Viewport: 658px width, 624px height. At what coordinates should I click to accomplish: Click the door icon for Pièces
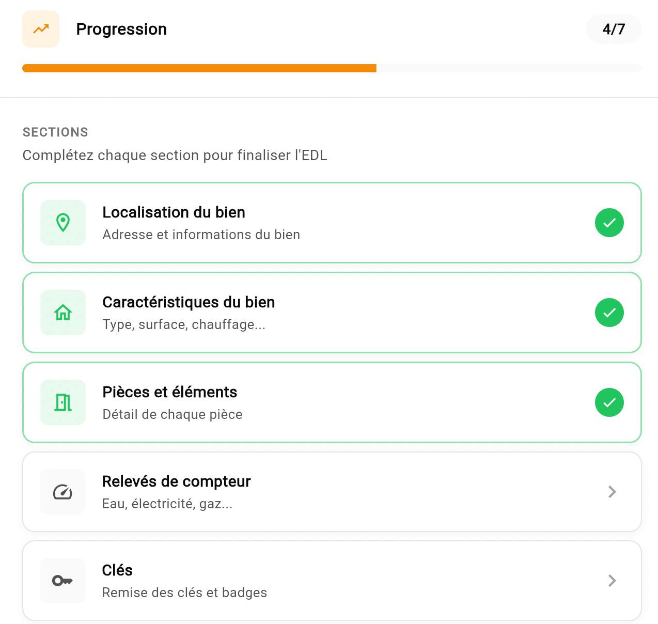pyautogui.click(x=63, y=402)
